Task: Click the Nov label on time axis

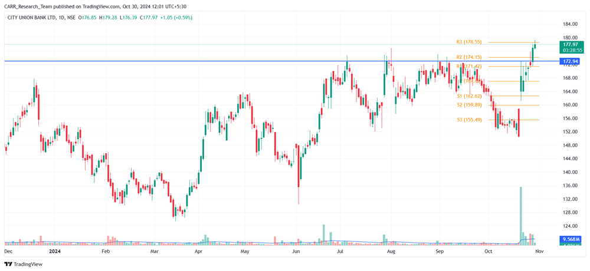Action: (539, 250)
